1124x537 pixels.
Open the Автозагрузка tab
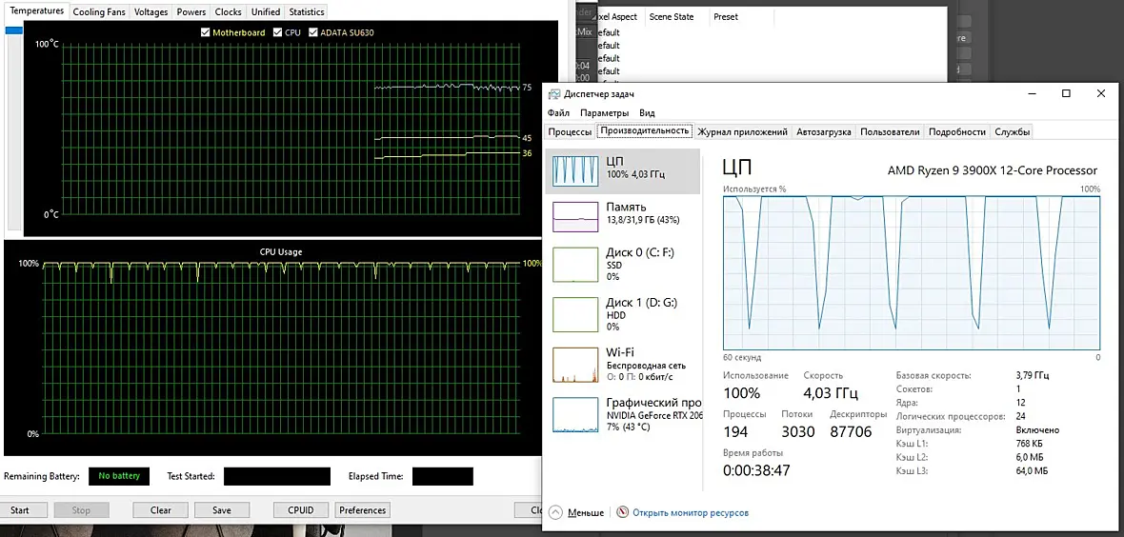pyautogui.click(x=824, y=132)
